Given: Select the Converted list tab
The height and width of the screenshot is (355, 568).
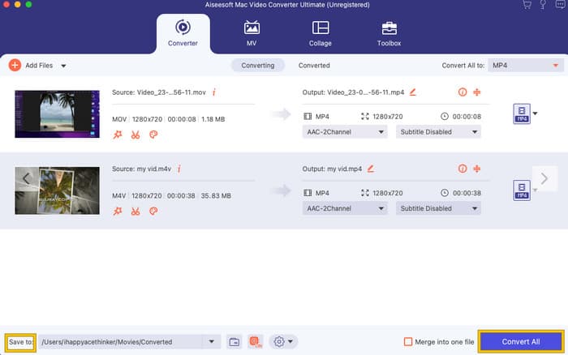Looking at the screenshot, I should pos(314,66).
